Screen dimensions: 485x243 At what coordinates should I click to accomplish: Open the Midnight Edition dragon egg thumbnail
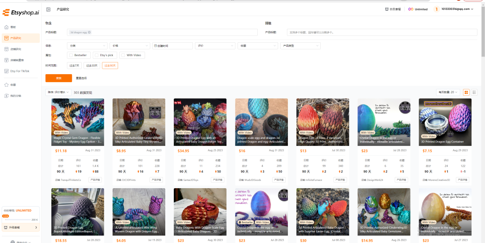[x=78, y=212]
